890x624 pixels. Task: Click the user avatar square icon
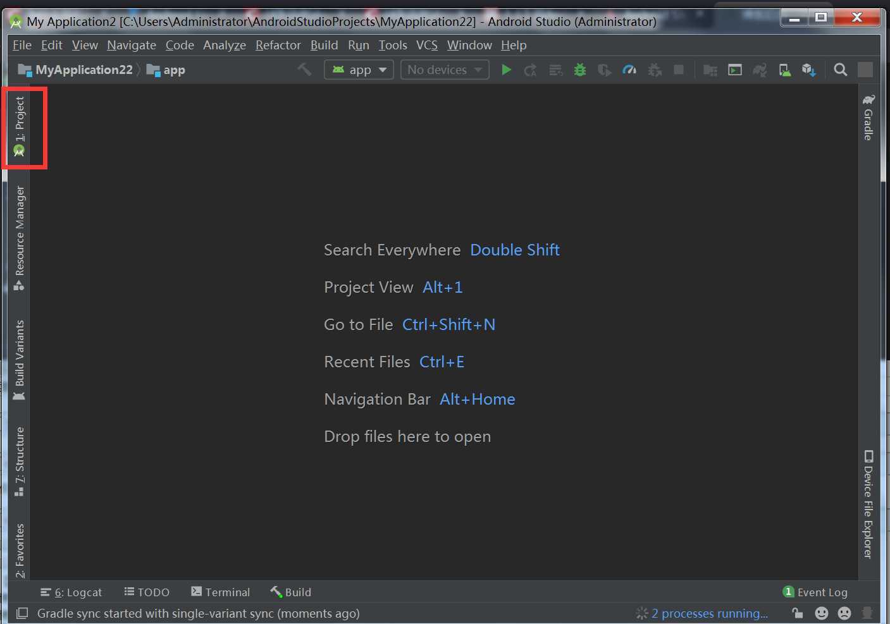click(x=865, y=70)
